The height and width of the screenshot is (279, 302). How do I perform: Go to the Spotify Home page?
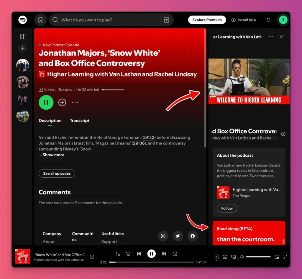coord(40,20)
